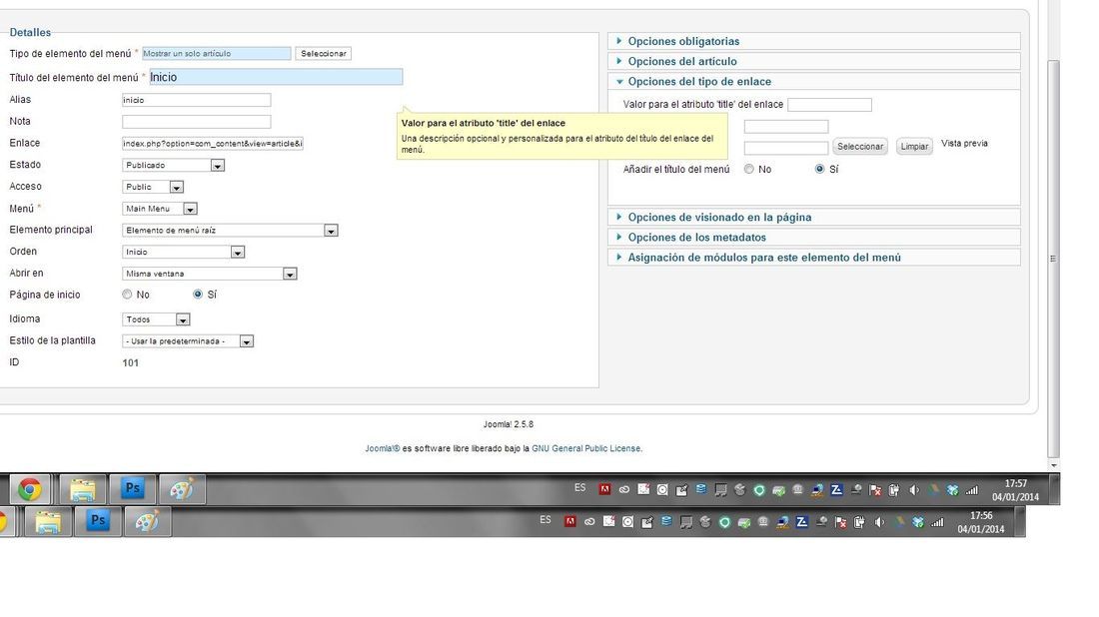Click blue database stack icon, upper taskbar

(701, 489)
